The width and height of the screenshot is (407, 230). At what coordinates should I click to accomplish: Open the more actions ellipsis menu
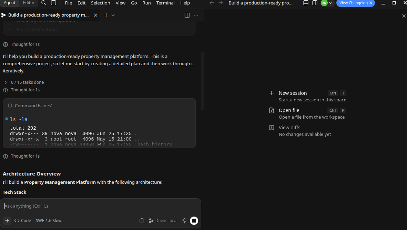pyautogui.click(x=196, y=15)
